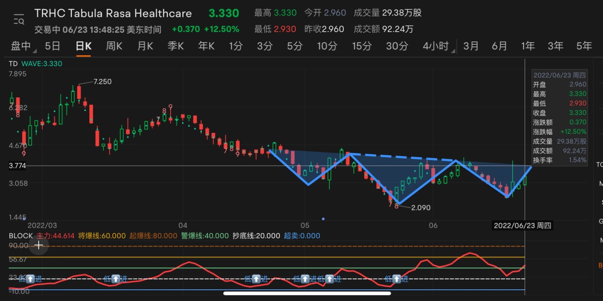Click the 成交额 92.24万 header value
The width and height of the screenshot is (603, 301).
pos(383,29)
